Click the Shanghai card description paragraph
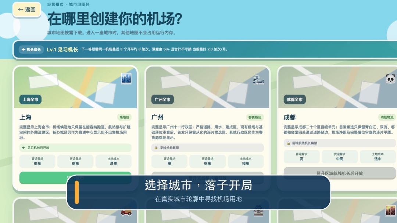 [75, 132]
